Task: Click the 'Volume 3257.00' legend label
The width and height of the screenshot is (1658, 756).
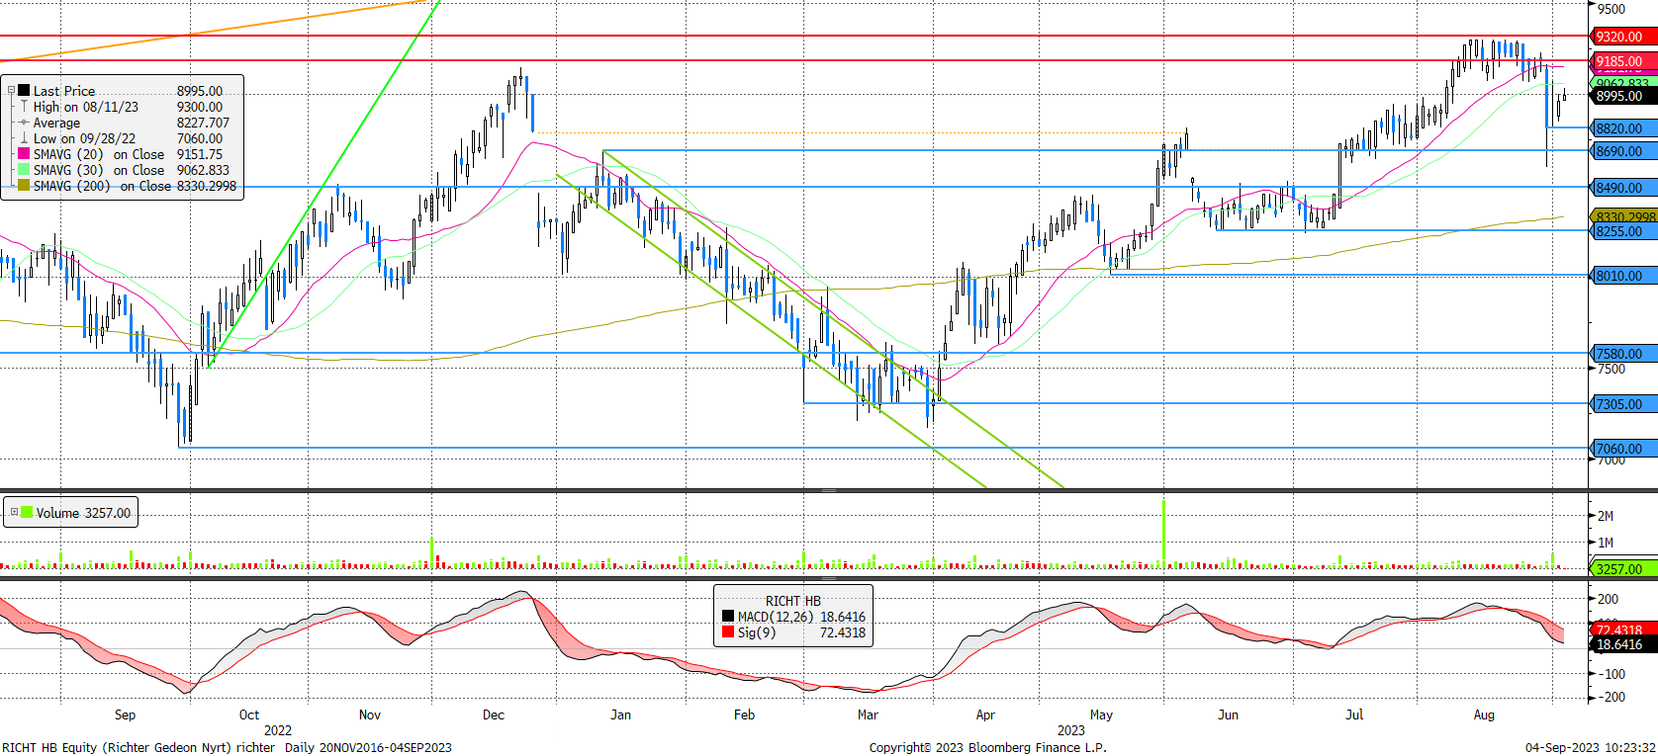Action: coord(83,513)
